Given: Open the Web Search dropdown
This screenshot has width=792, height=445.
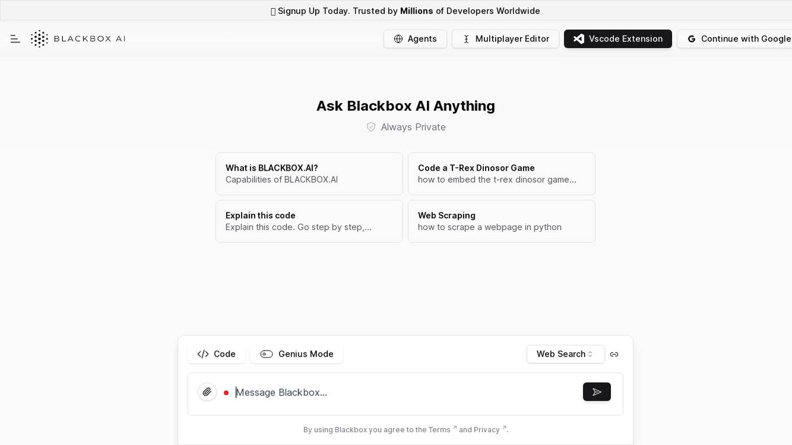Looking at the screenshot, I should [565, 354].
